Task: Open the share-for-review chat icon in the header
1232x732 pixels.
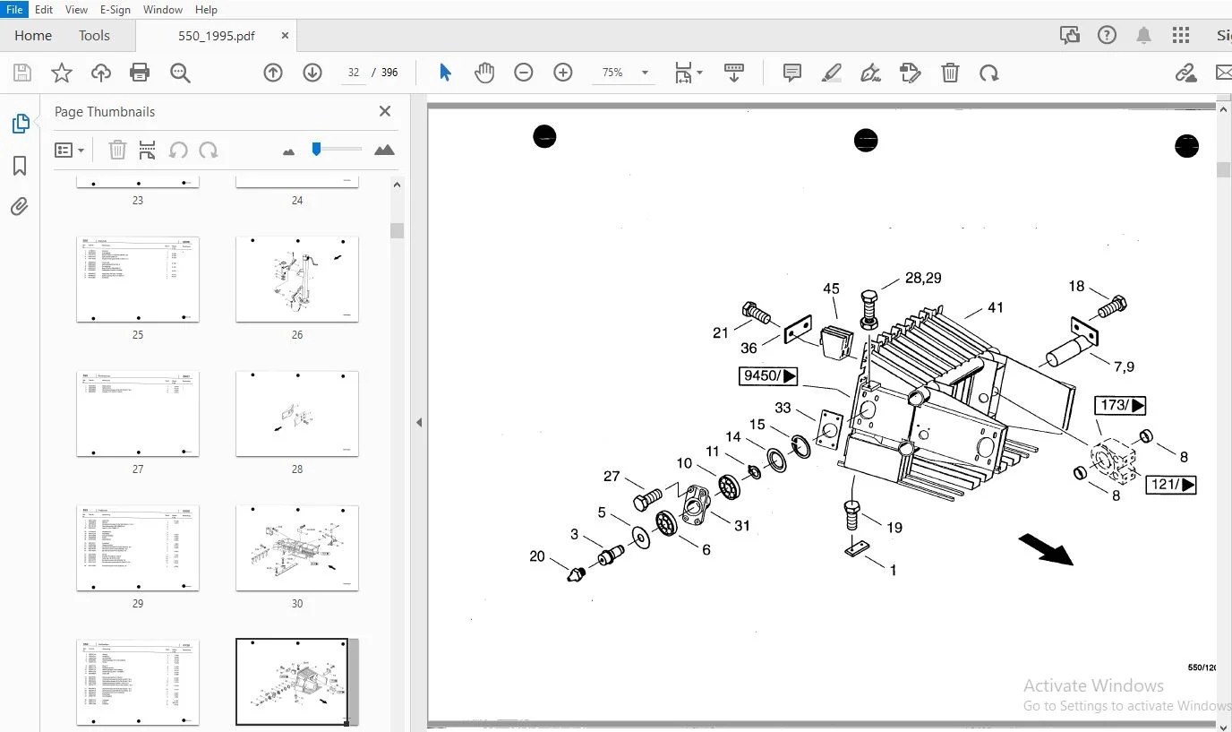Action: click(1070, 35)
